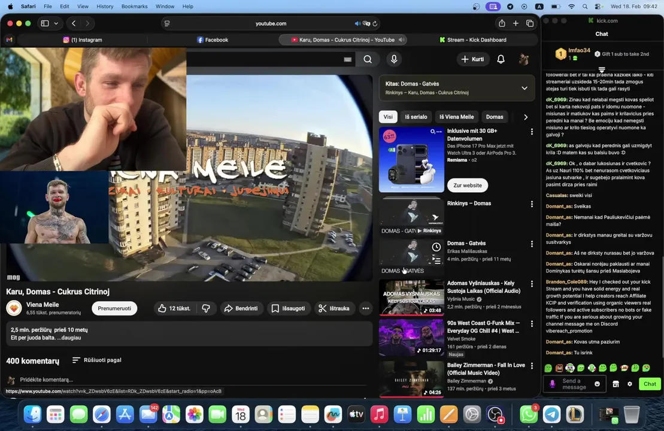Like the video with 12 tūkst. button
The height and width of the screenshot is (431, 664).
click(x=174, y=308)
